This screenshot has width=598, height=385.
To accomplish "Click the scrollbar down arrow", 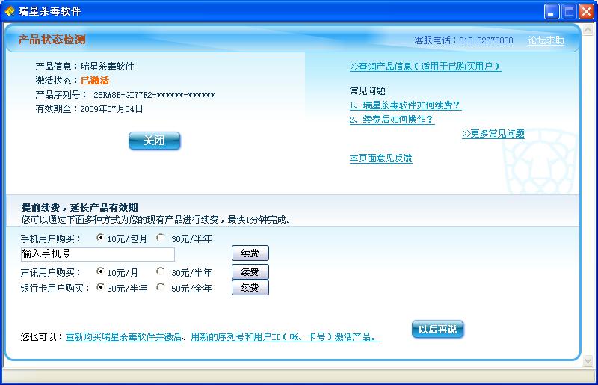I will (588, 360).
